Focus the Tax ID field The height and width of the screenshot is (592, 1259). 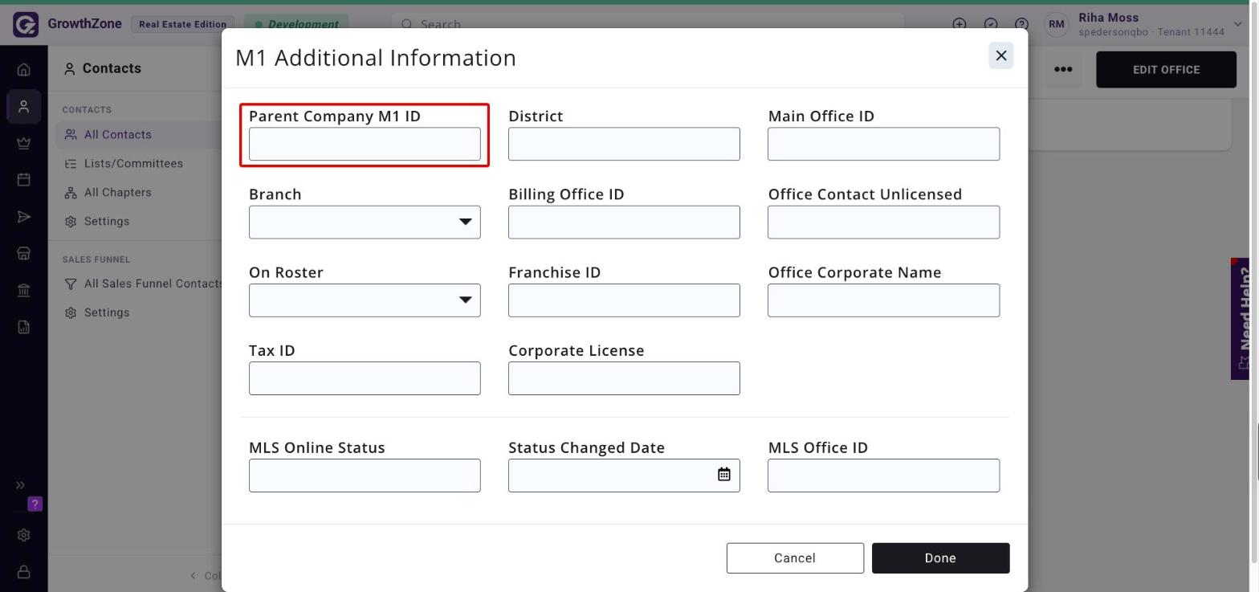[x=365, y=378]
